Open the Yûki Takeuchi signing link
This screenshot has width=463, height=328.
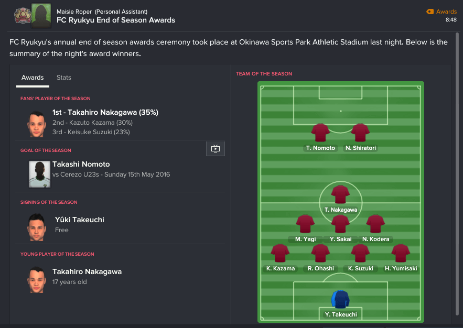(x=79, y=220)
